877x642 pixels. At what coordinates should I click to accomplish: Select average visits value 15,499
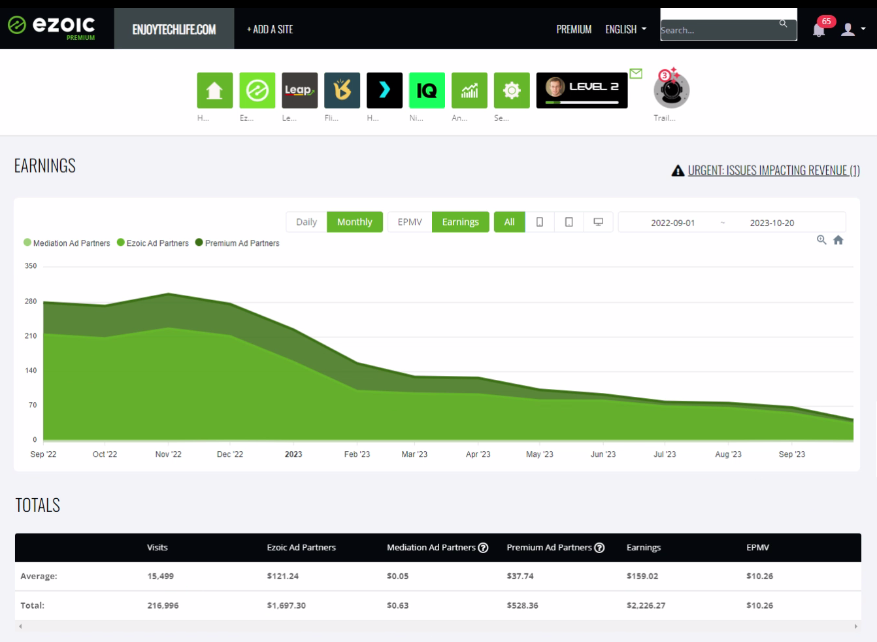(x=161, y=576)
